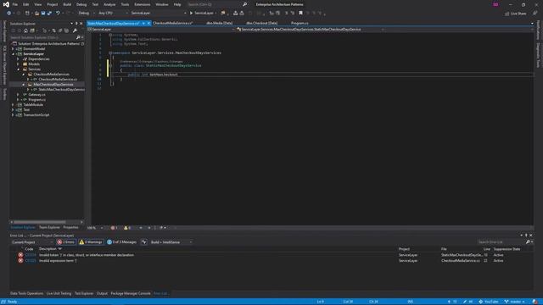Viewport: 543px width, 305px height.
Task: Click the Error List search magnifier icon
Action: 528,242
